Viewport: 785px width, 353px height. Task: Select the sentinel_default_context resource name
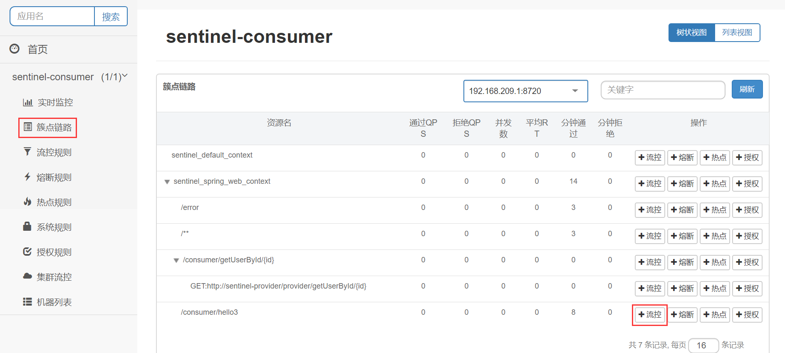click(x=212, y=155)
